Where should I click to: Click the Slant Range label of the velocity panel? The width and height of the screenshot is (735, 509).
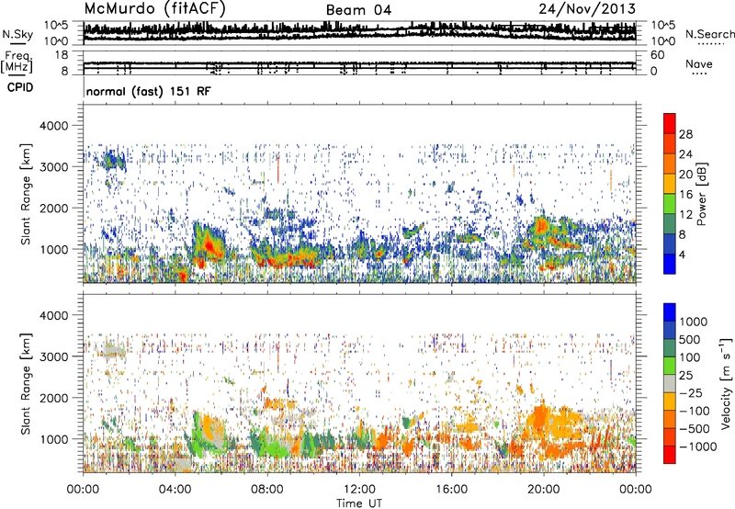26,384
